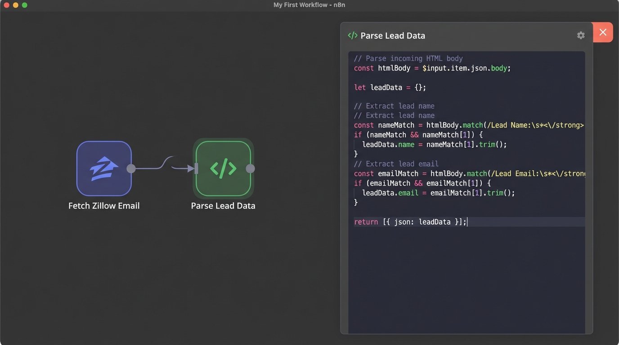Screen dimensions: 619x345
Task: Select the Fetch Zillow Email node icon
Action: click(x=104, y=168)
